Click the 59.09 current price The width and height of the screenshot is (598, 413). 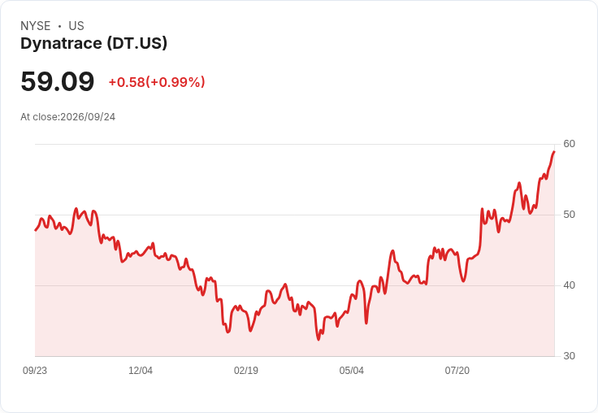(57, 81)
